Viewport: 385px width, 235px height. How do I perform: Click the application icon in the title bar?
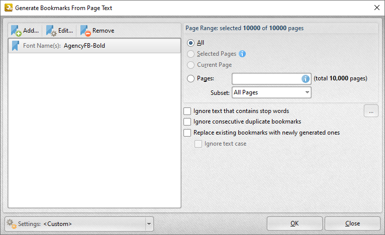point(9,8)
